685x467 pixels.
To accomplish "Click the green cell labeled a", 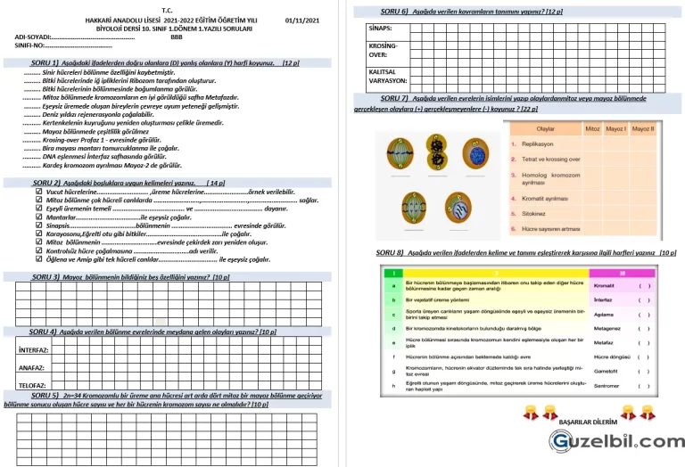I will [392, 286].
